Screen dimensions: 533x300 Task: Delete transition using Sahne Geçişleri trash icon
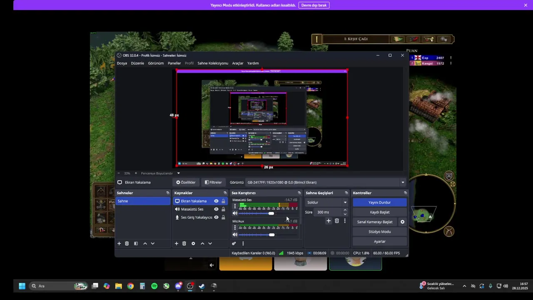click(337, 221)
